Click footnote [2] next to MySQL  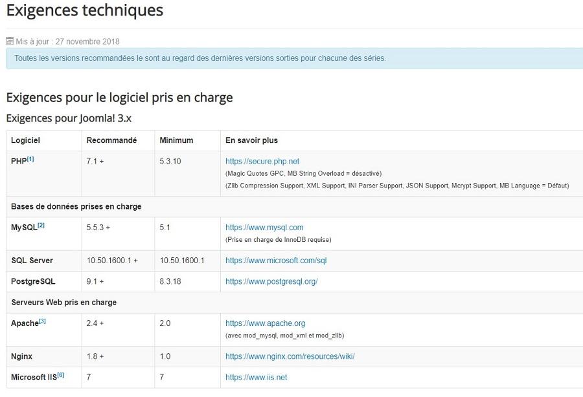pyautogui.click(x=41, y=225)
